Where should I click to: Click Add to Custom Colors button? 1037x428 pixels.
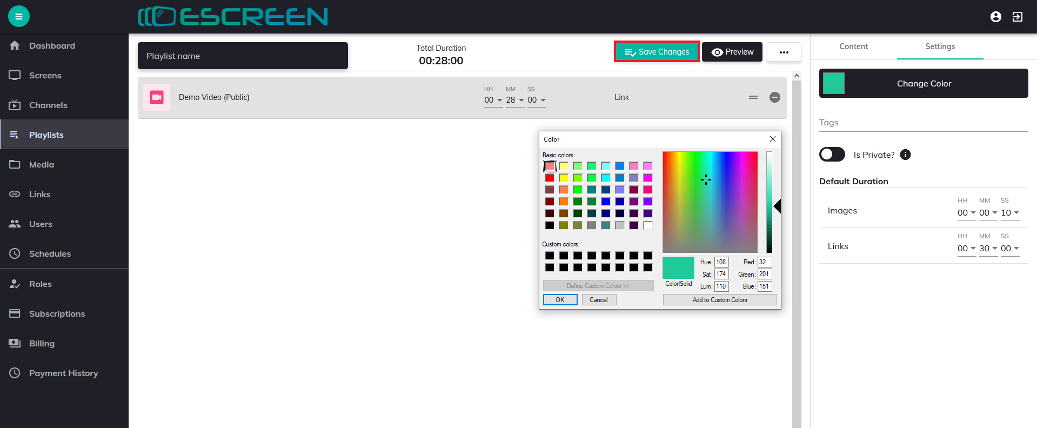719,300
